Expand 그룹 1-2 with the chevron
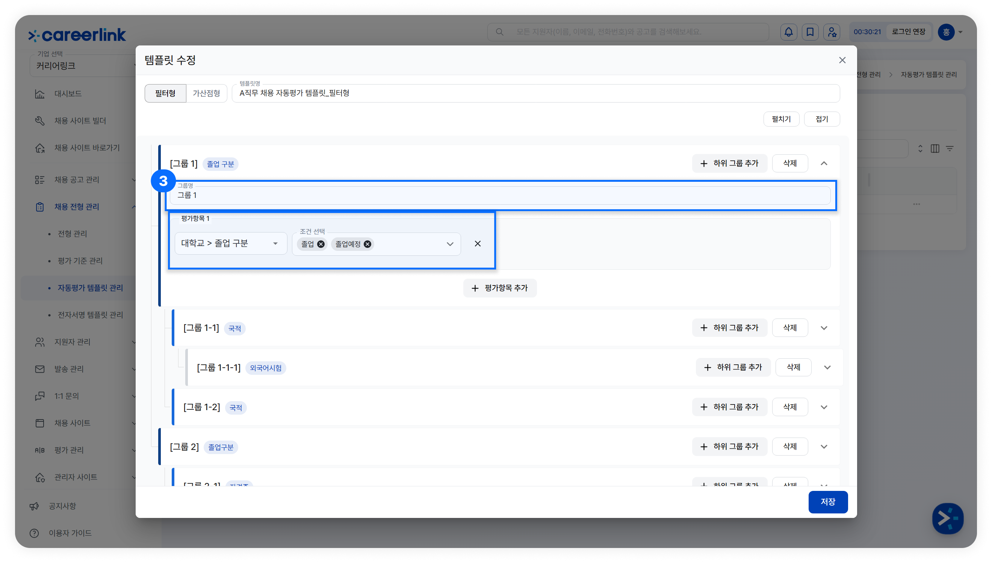The image size is (992, 563). 824,407
